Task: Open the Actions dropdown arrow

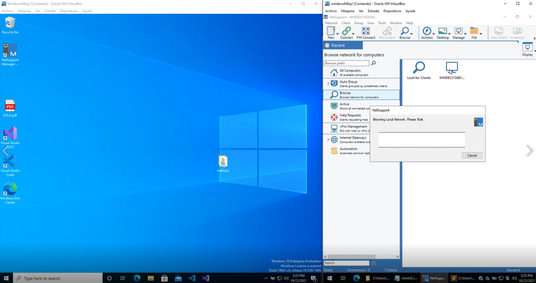Action: pyautogui.click(x=433, y=34)
